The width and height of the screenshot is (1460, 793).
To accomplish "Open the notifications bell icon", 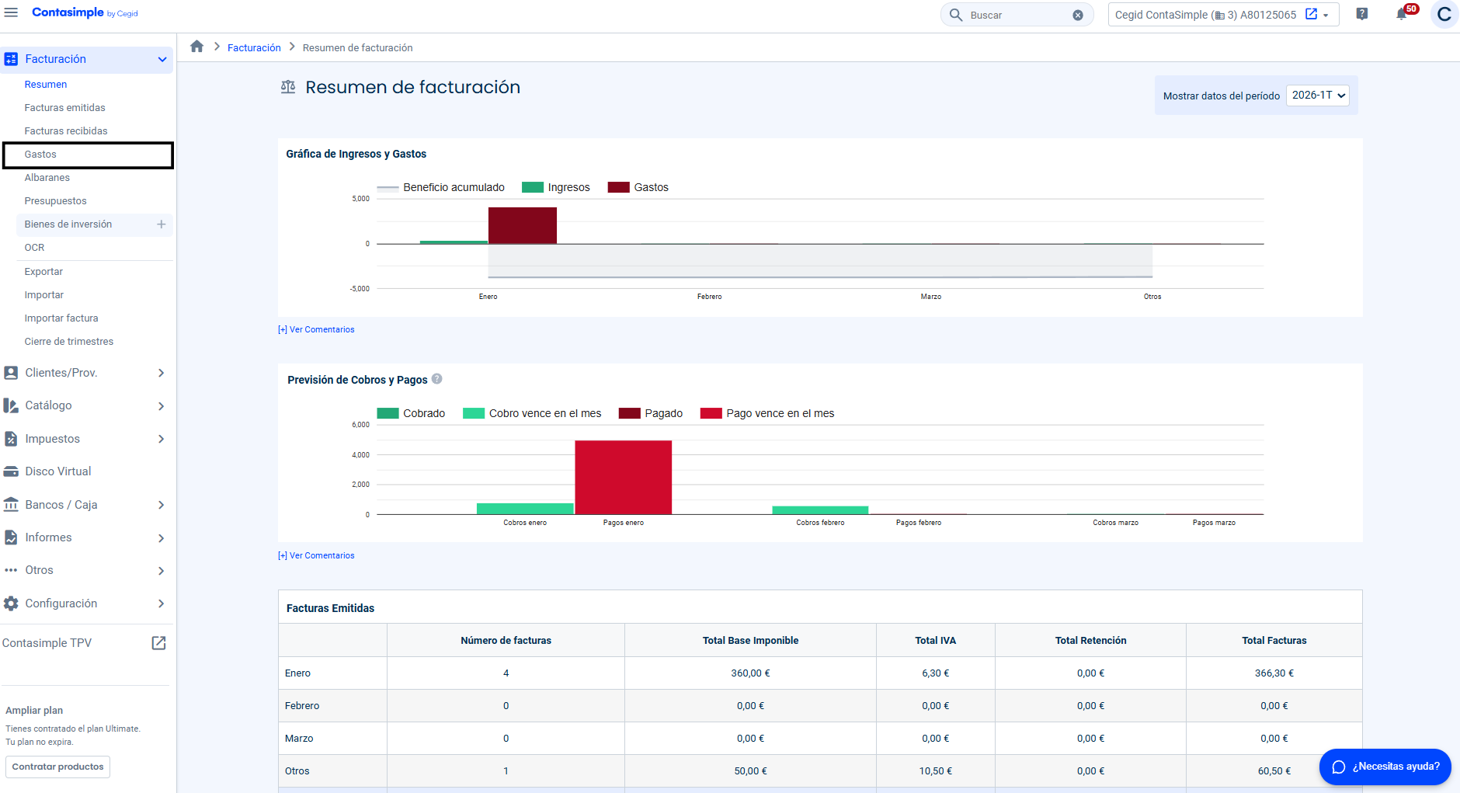I will 1401,14.
